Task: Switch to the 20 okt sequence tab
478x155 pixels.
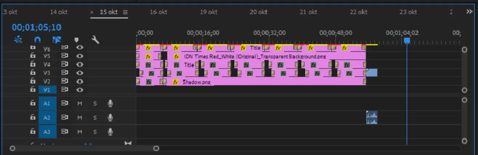Action: [x=258, y=12]
